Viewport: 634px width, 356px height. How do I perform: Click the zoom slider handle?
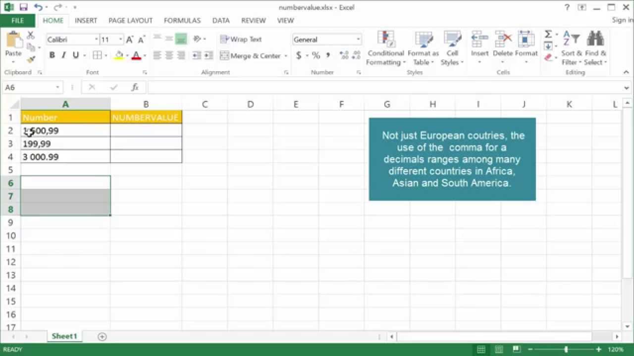566,350
